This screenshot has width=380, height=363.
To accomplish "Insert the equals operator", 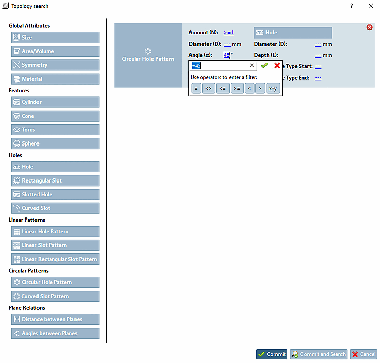I will coord(196,89).
